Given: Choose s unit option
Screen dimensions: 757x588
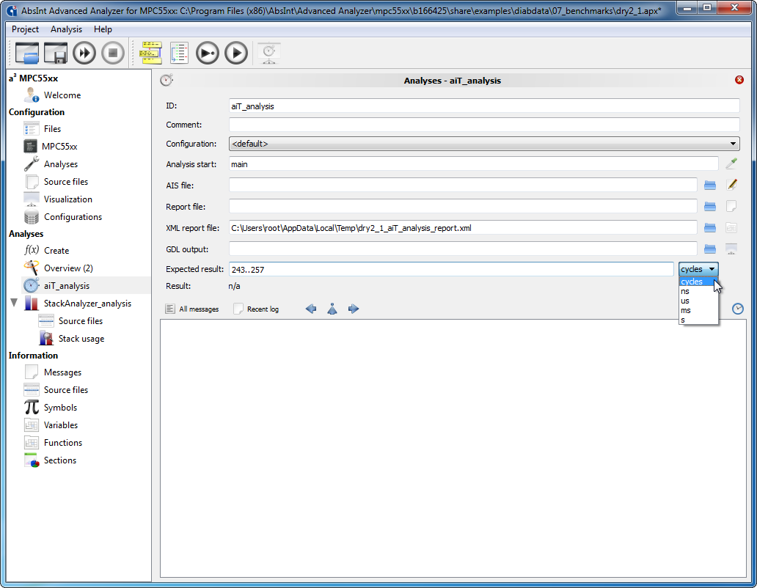Looking at the screenshot, I should pyautogui.click(x=698, y=320).
